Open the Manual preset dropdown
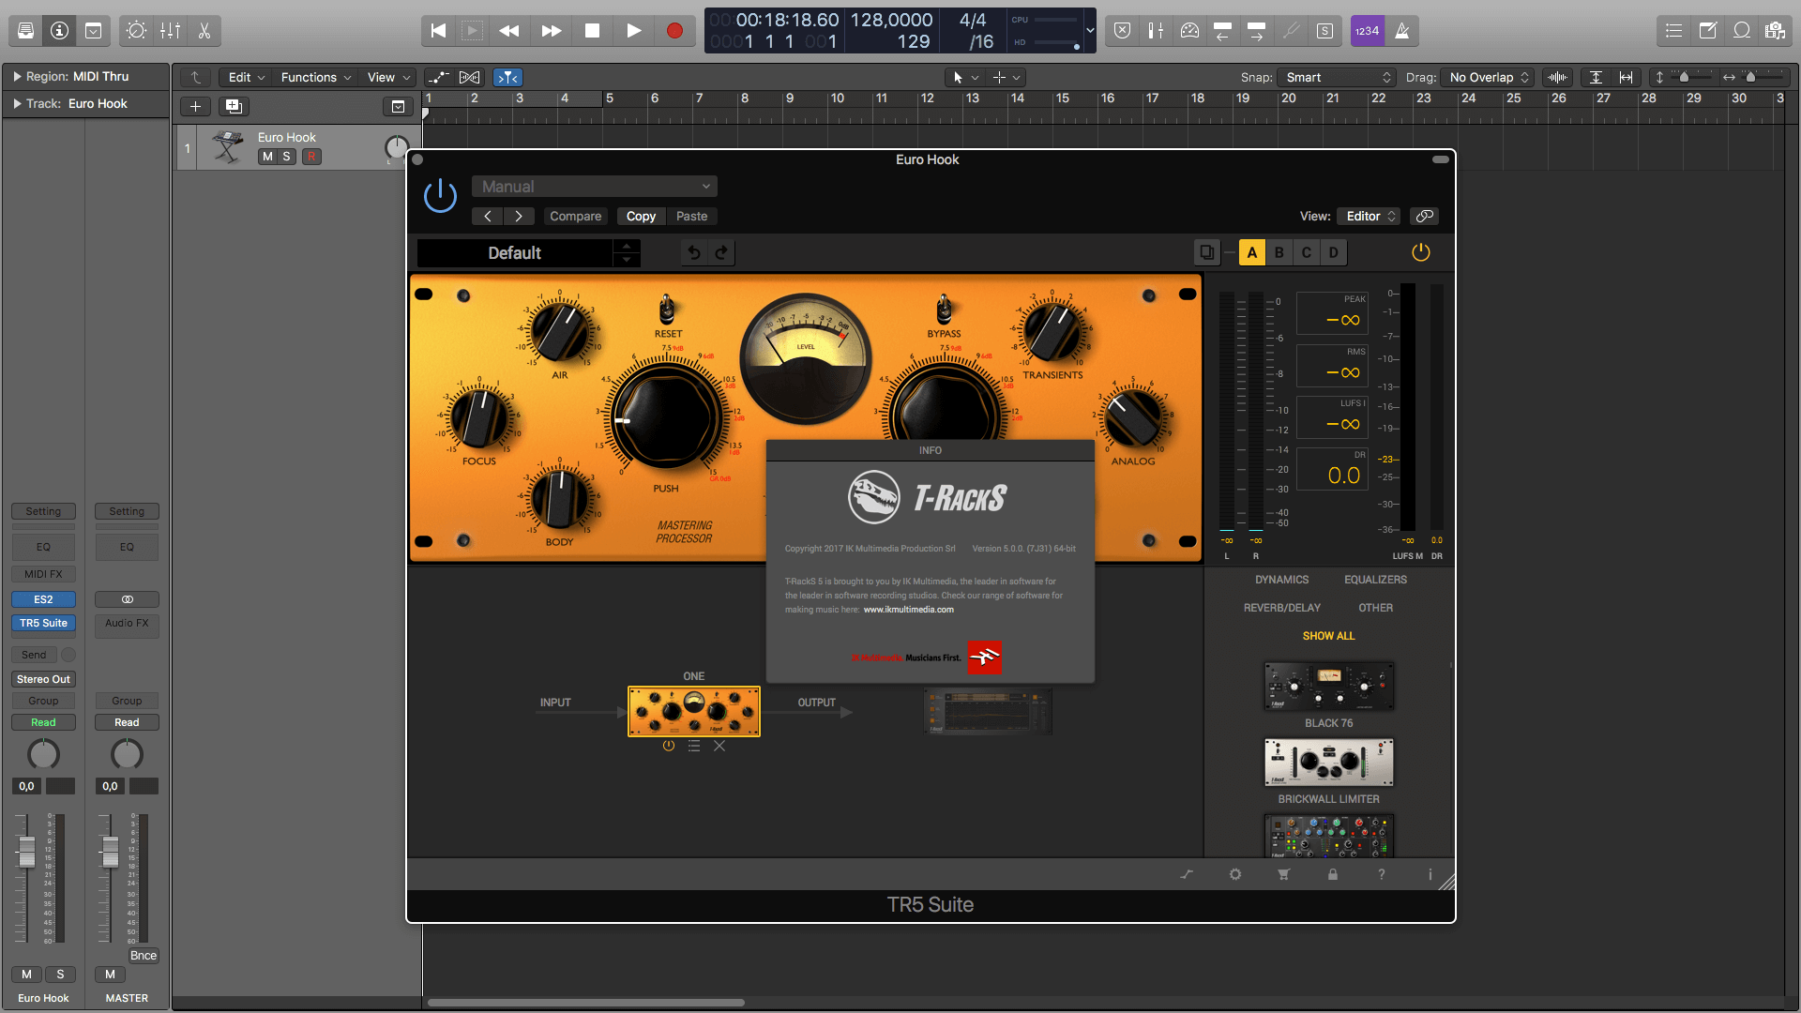The image size is (1801, 1013). coord(595,187)
